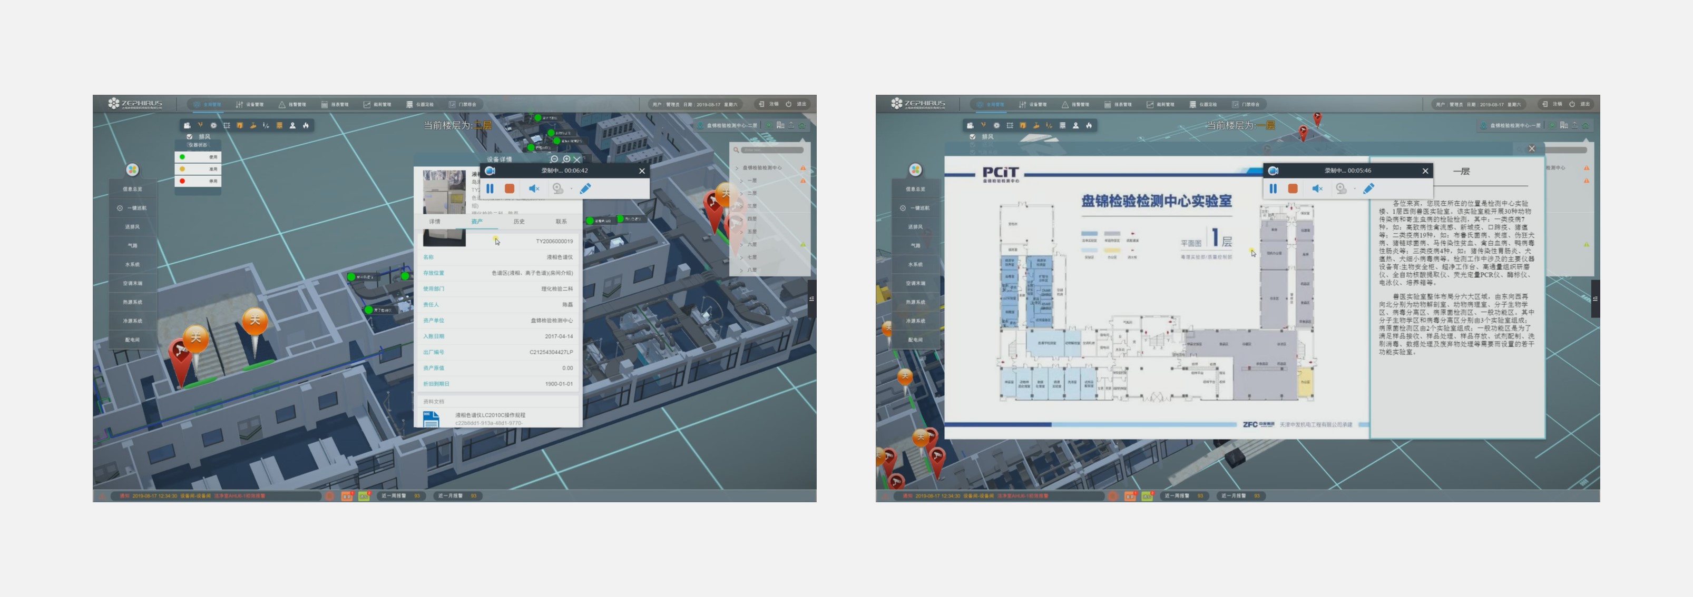Click 注销 logout button in left screenshot
This screenshot has width=1693, height=597.
[769, 104]
